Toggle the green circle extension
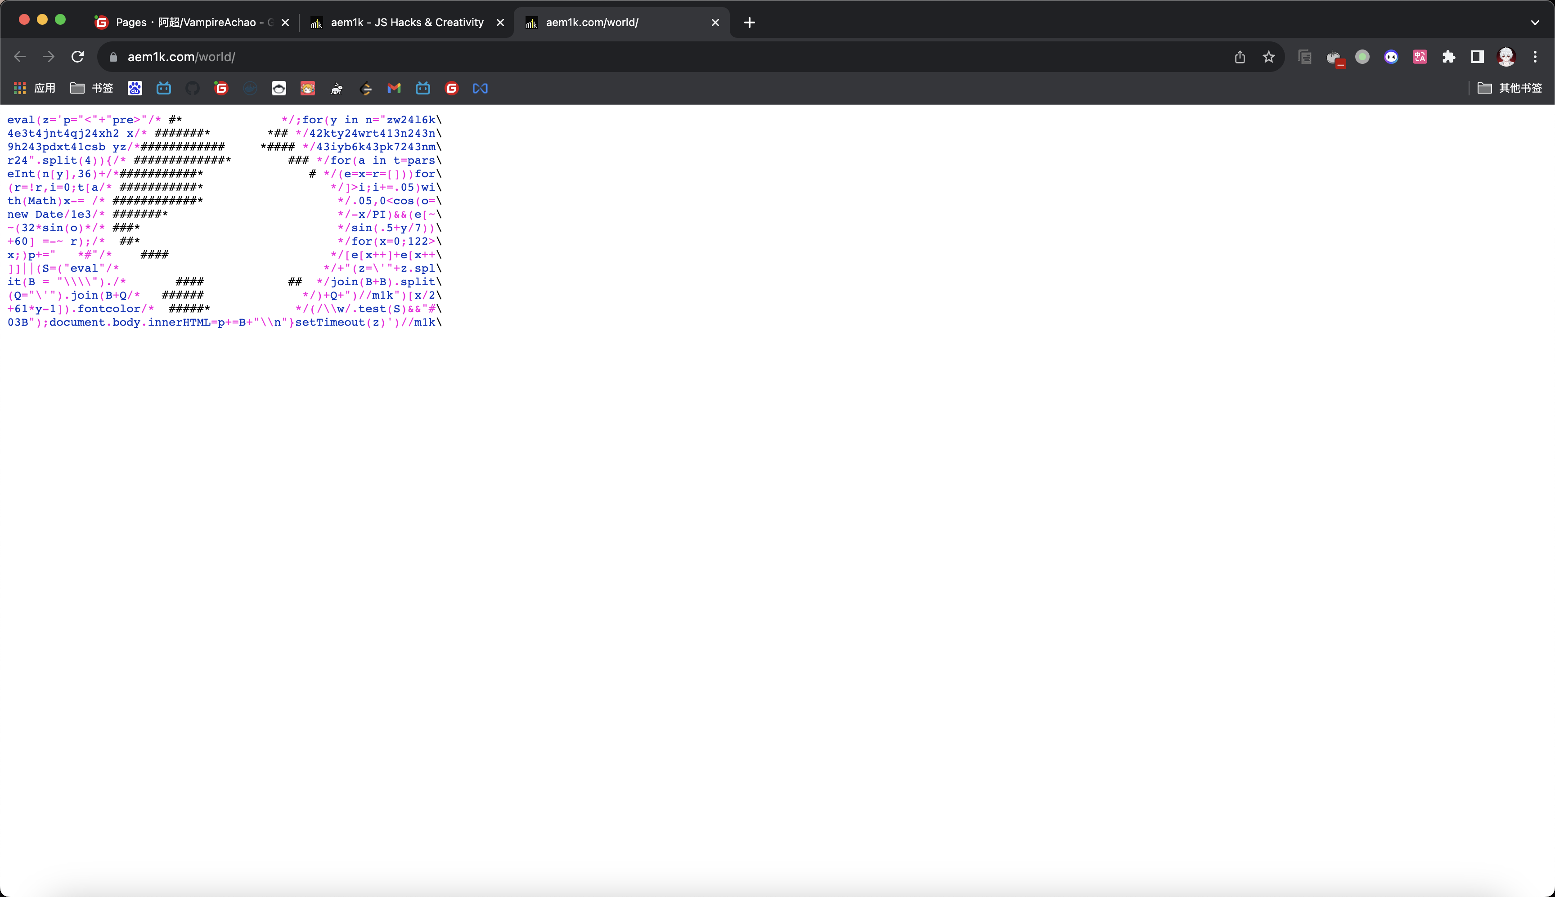 coord(1362,57)
